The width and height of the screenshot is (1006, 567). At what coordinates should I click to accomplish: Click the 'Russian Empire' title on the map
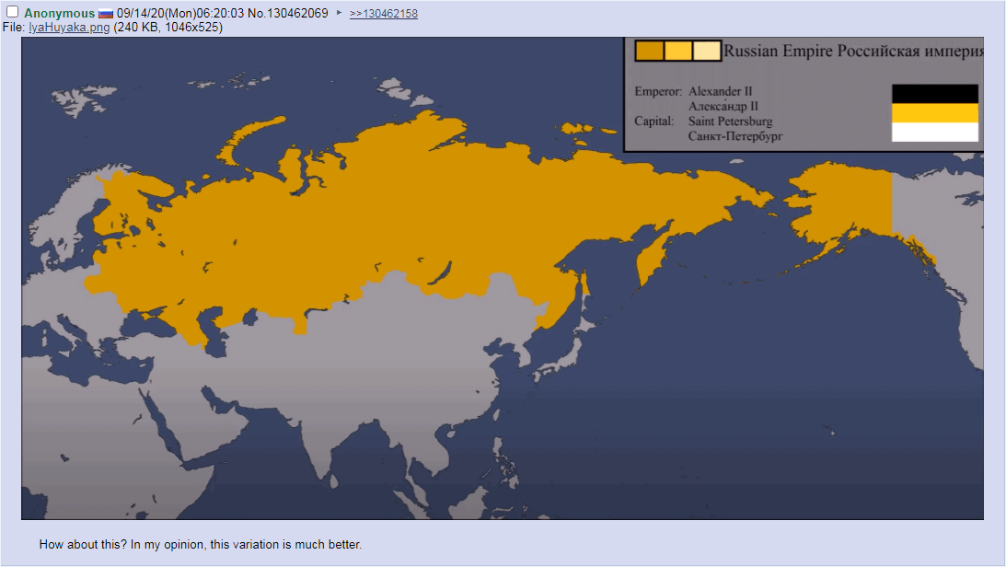(779, 52)
